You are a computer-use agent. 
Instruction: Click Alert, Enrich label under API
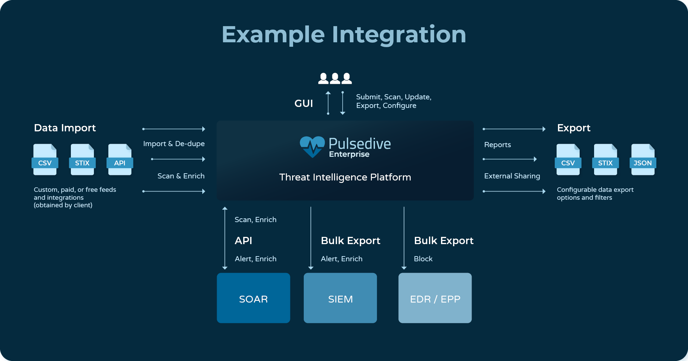pos(256,259)
